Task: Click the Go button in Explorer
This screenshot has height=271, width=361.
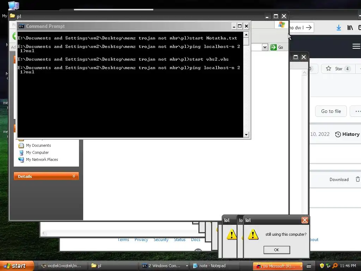Action: point(277,47)
